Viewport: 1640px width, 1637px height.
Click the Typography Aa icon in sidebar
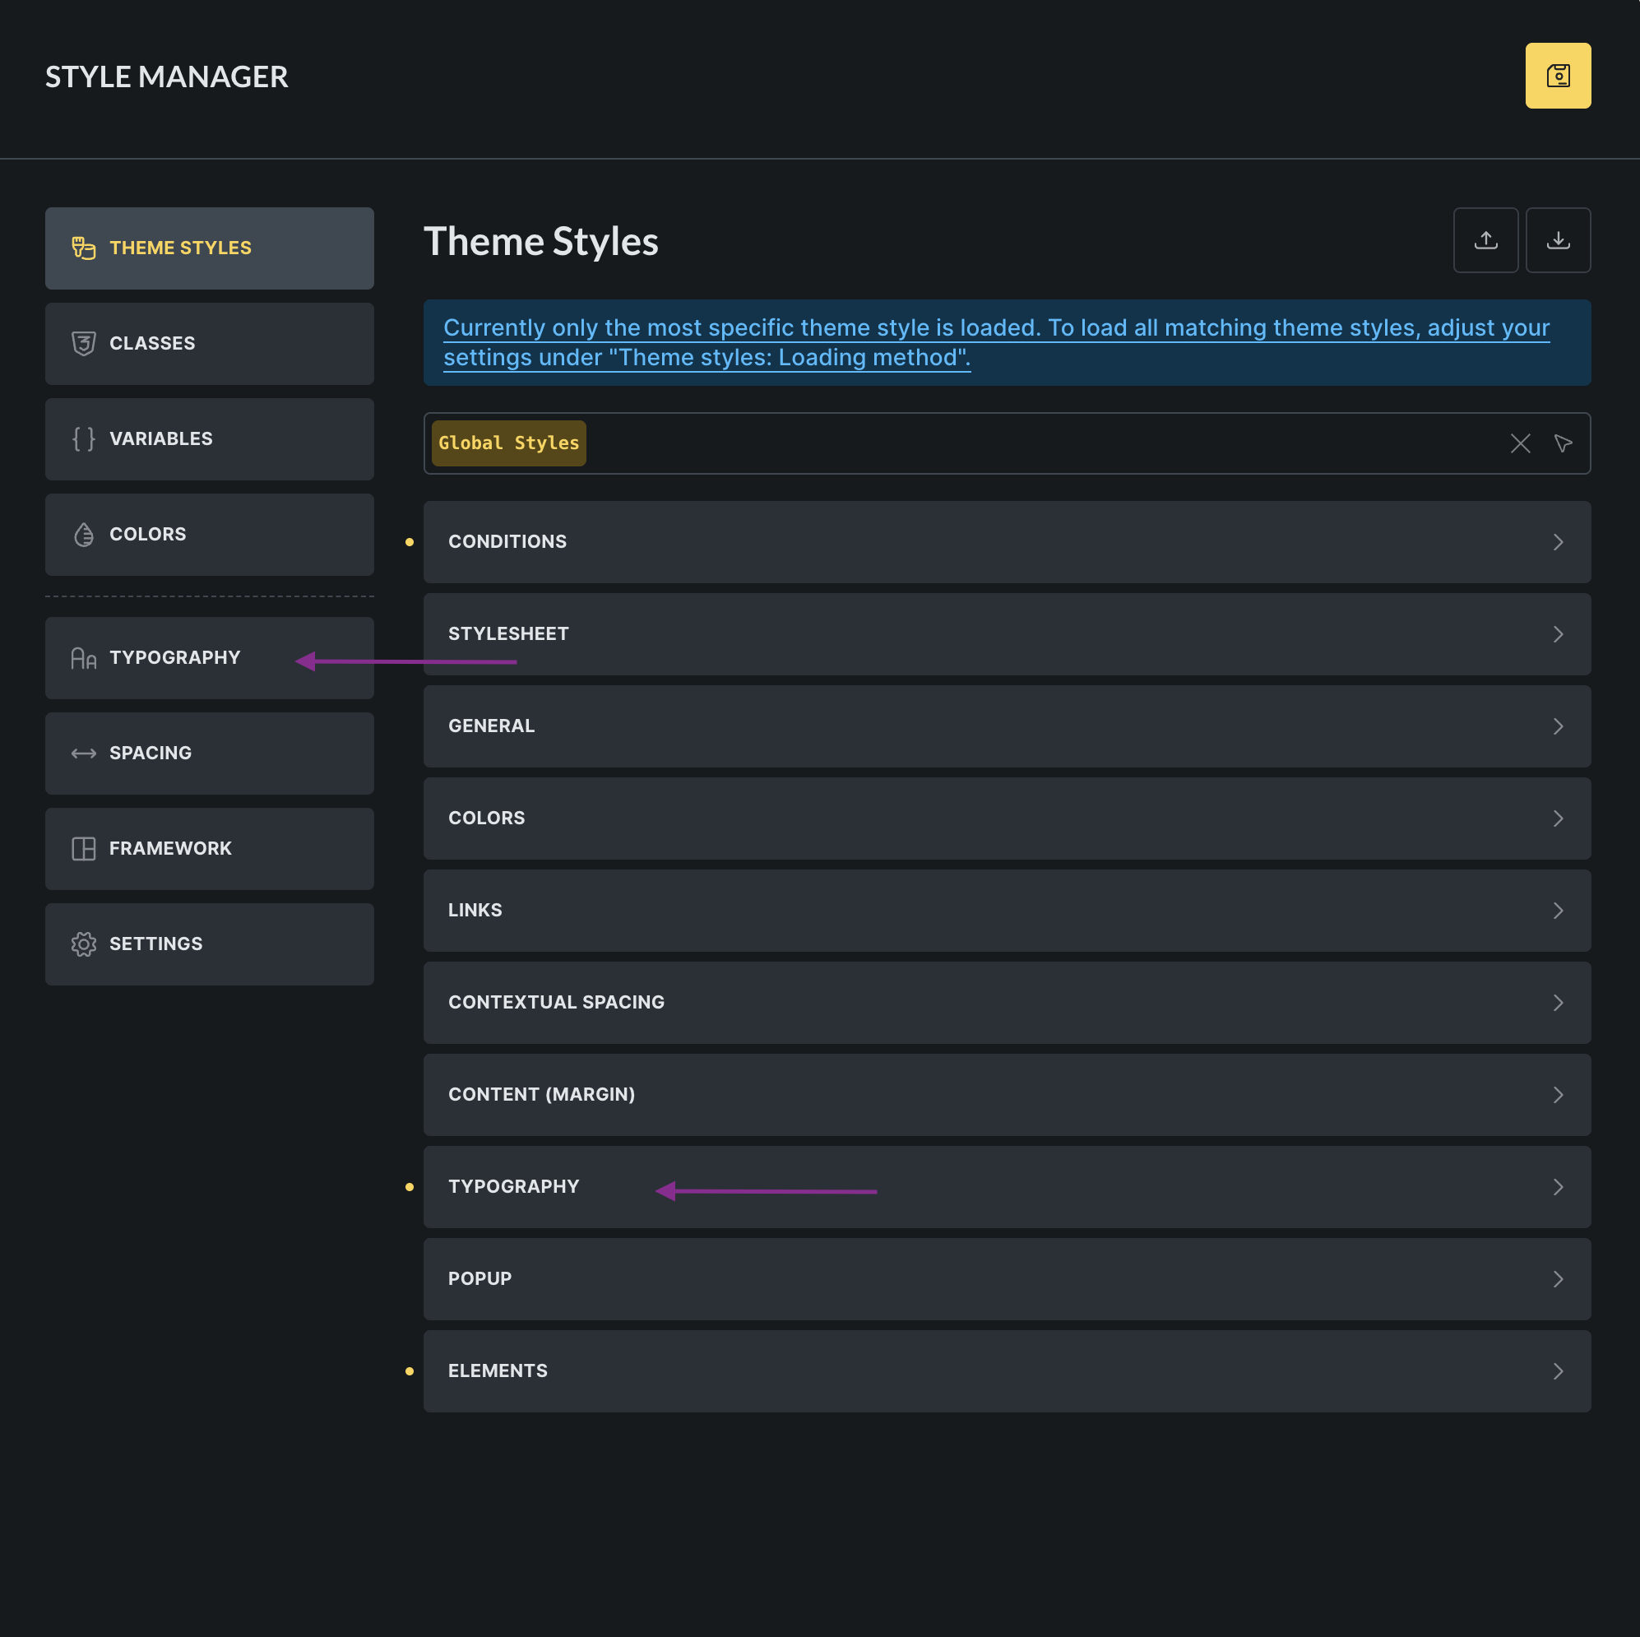click(83, 658)
